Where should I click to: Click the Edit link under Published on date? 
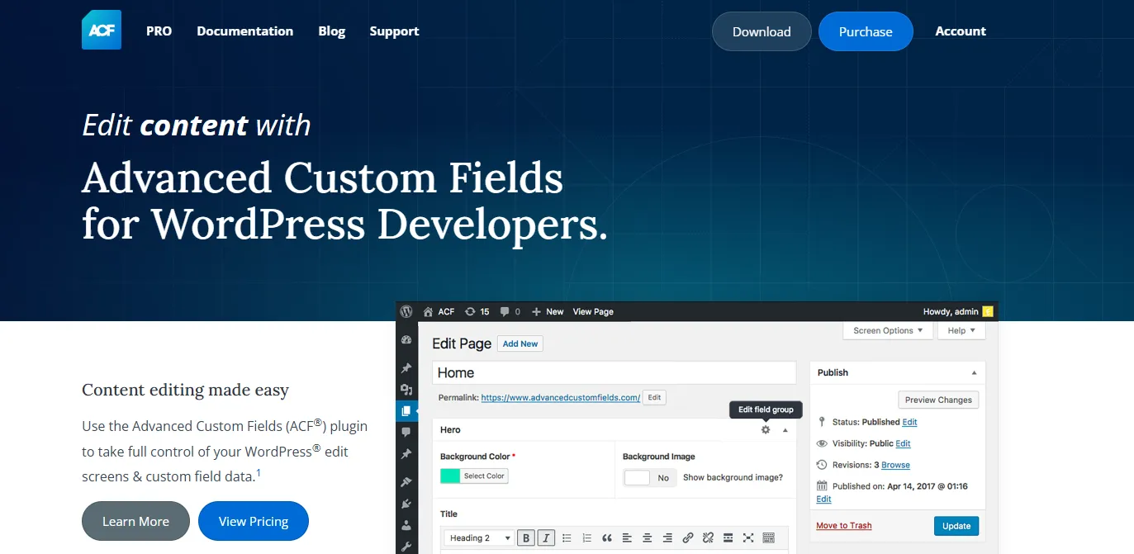click(823, 499)
